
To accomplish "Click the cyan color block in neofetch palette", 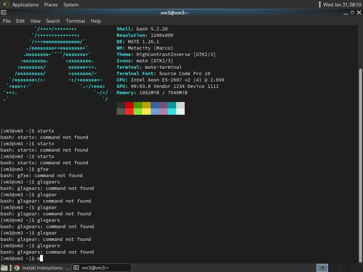I will 172,108.
